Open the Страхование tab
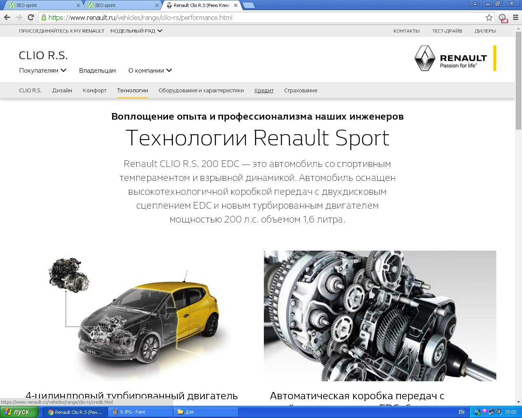Screen dimensions: 522x418 301,90
